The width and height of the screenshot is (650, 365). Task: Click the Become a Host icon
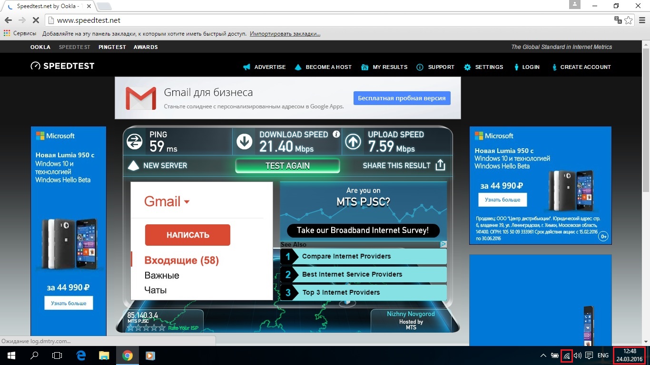298,67
